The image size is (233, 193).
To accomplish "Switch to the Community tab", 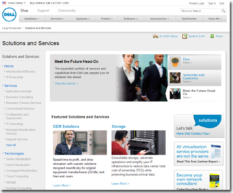I will (x=67, y=10).
